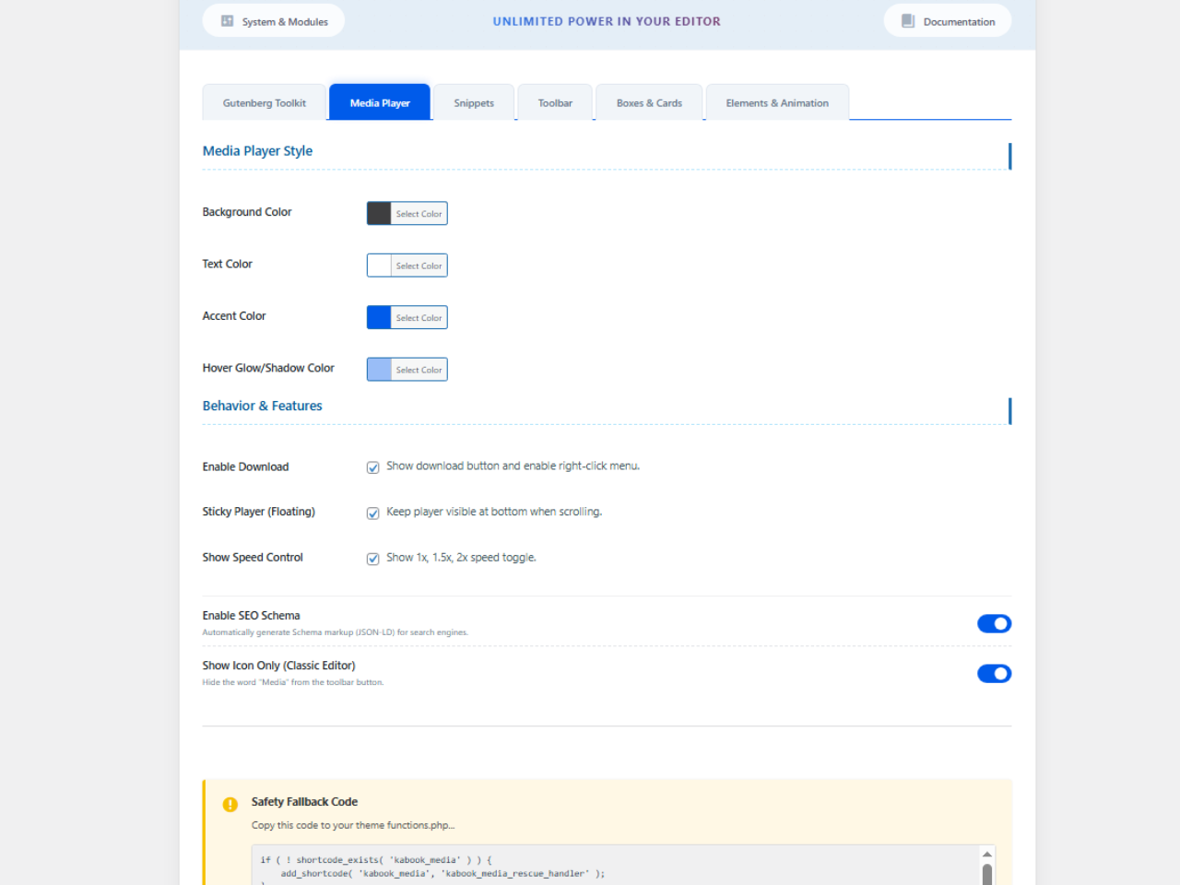
Task: Turn off the Enable SEO Schema switch
Action: click(x=994, y=624)
